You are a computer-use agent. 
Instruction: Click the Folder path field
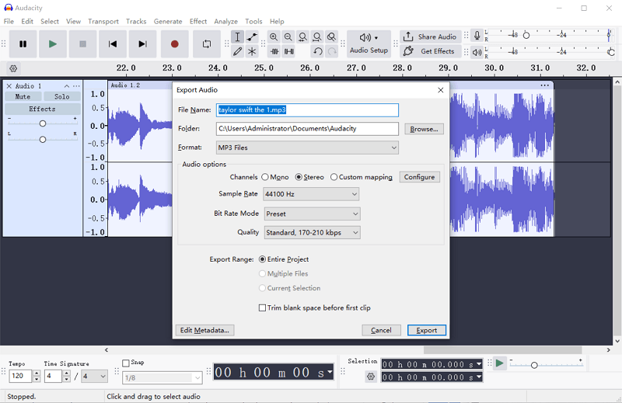click(307, 129)
